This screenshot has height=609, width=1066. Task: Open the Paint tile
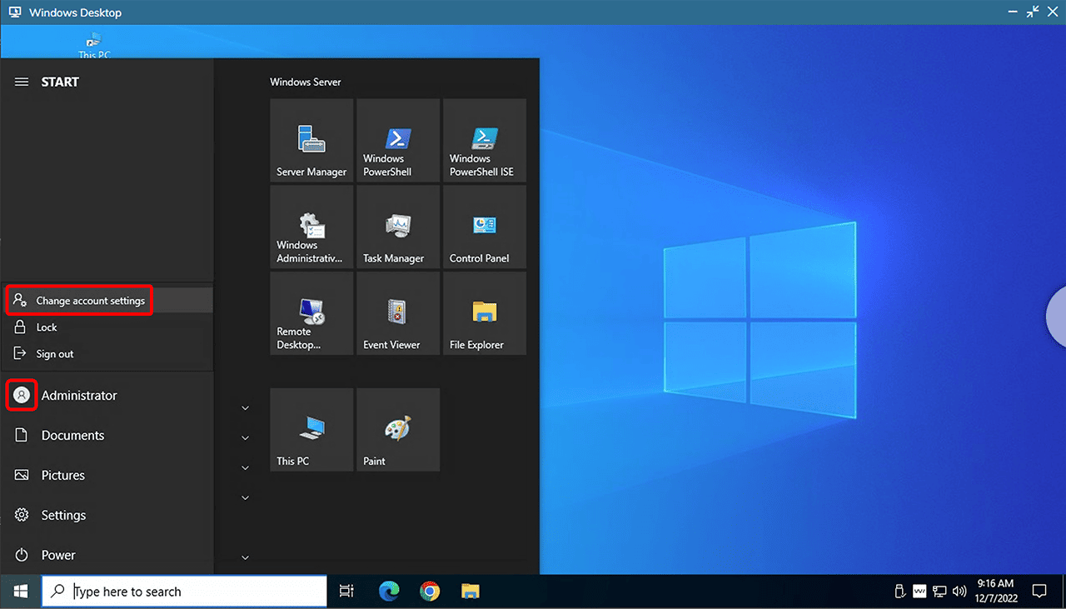point(398,430)
